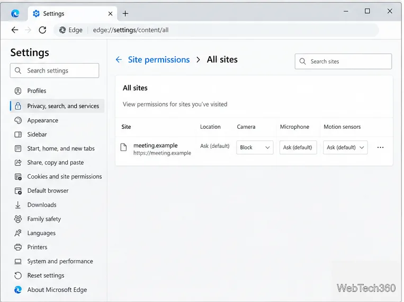Reload the page with the refresh icon

click(42, 30)
